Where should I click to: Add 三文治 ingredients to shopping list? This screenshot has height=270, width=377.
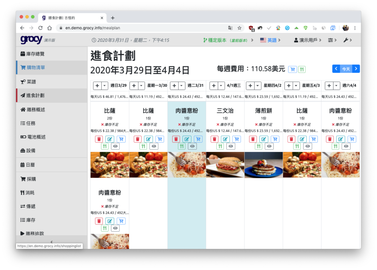[x=237, y=139]
